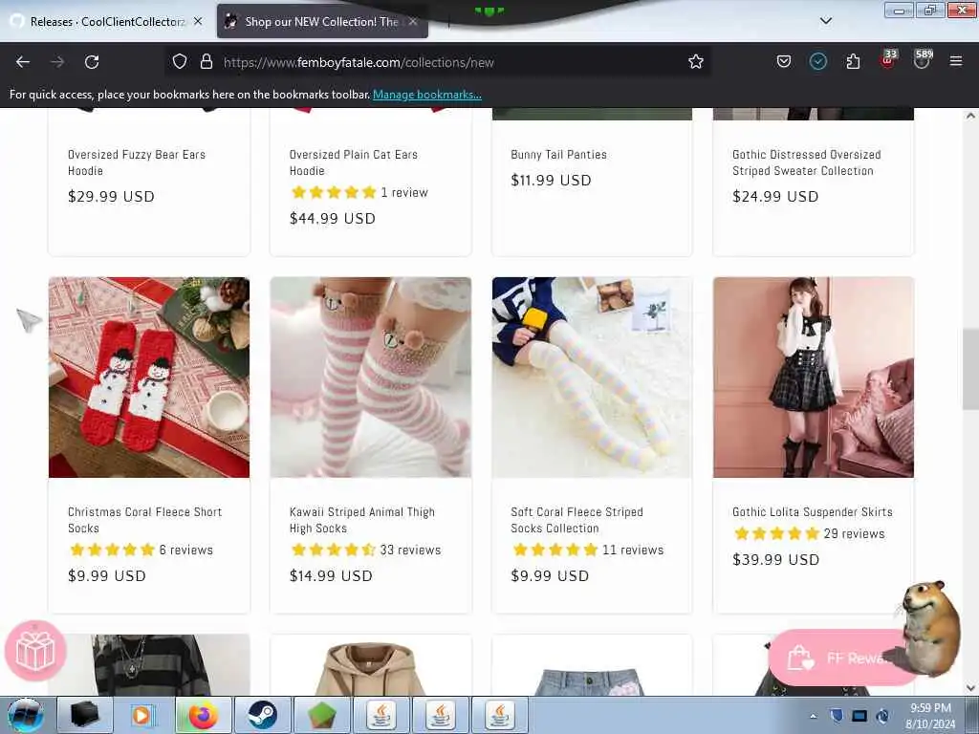
Task: Click Christmas Coral Fleece Short Socks title
Action: [x=145, y=520]
